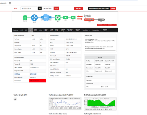Click the Indikasi - null heading
147x115 pixels.
(88, 36)
